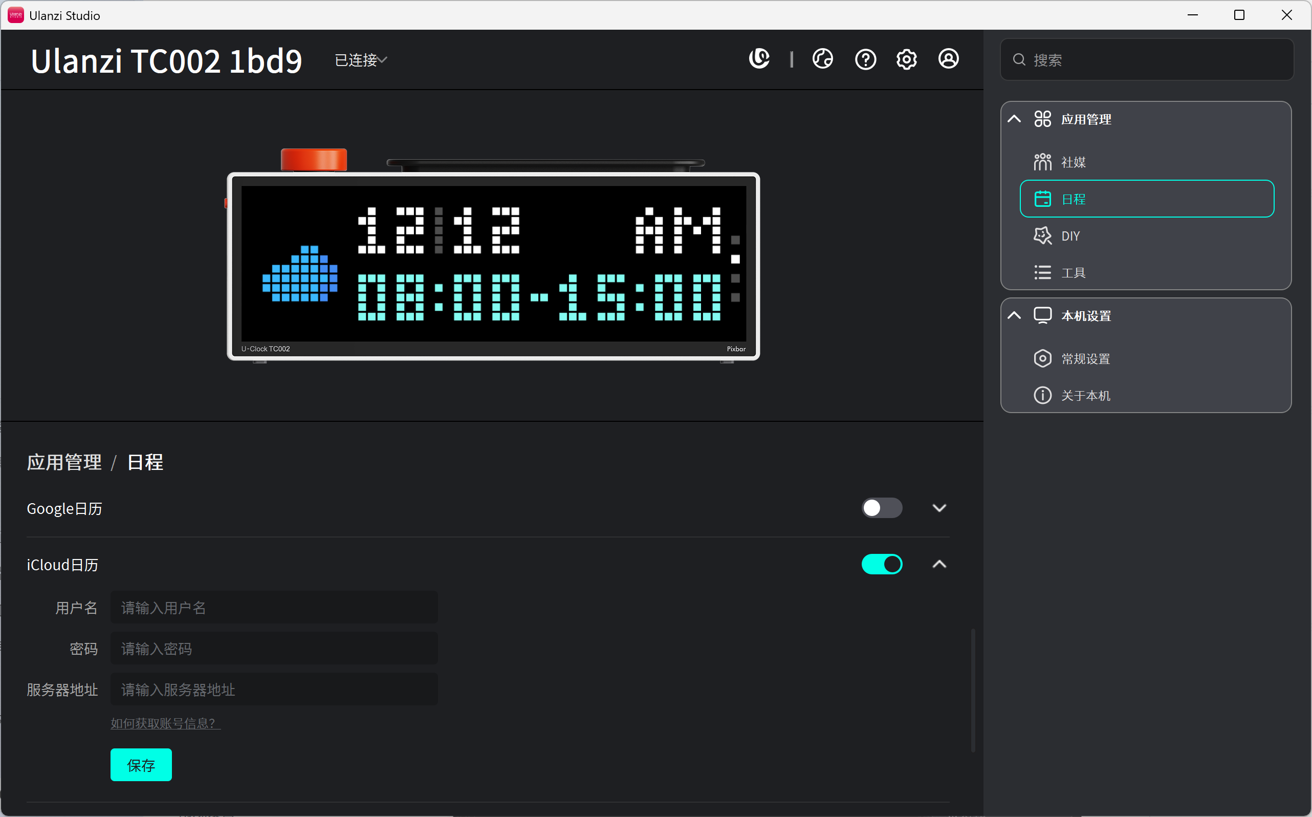Minimize the Ulanzi Studio window
1312x817 pixels.
coord(1193,15)
